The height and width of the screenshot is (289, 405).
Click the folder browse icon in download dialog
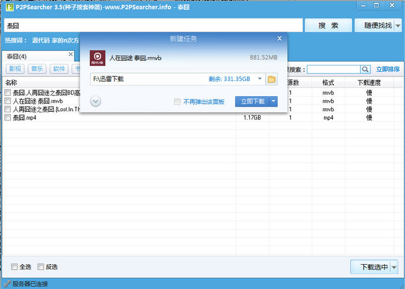click(271, 79)
